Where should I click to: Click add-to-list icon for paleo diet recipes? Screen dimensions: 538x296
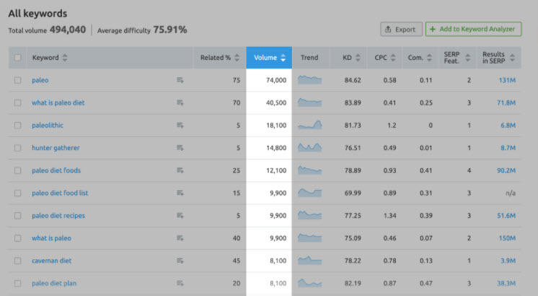pos(180,216)
